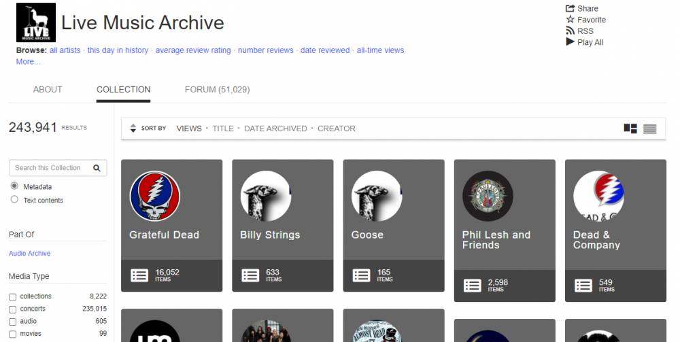Open the COLLECTION tab
Image resolution: width=680 pixels, height=342 pixels.
tap(123, 89)
